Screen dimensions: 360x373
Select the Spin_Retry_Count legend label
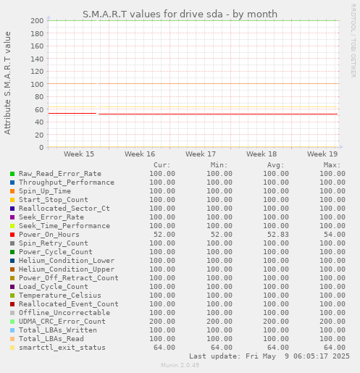coord(54,243)
